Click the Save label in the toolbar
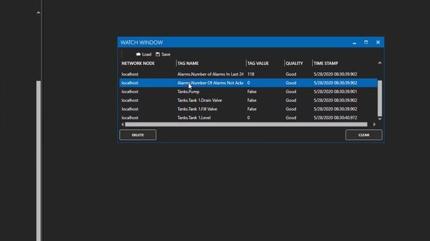Viewport: 430px width, 241px height. [x=166, y=54]
